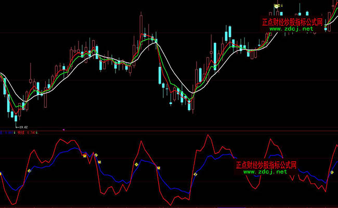Click red Chinese watermark title in indicator panel
Viewport: 338px width, 208px height.
click(266, 165)
